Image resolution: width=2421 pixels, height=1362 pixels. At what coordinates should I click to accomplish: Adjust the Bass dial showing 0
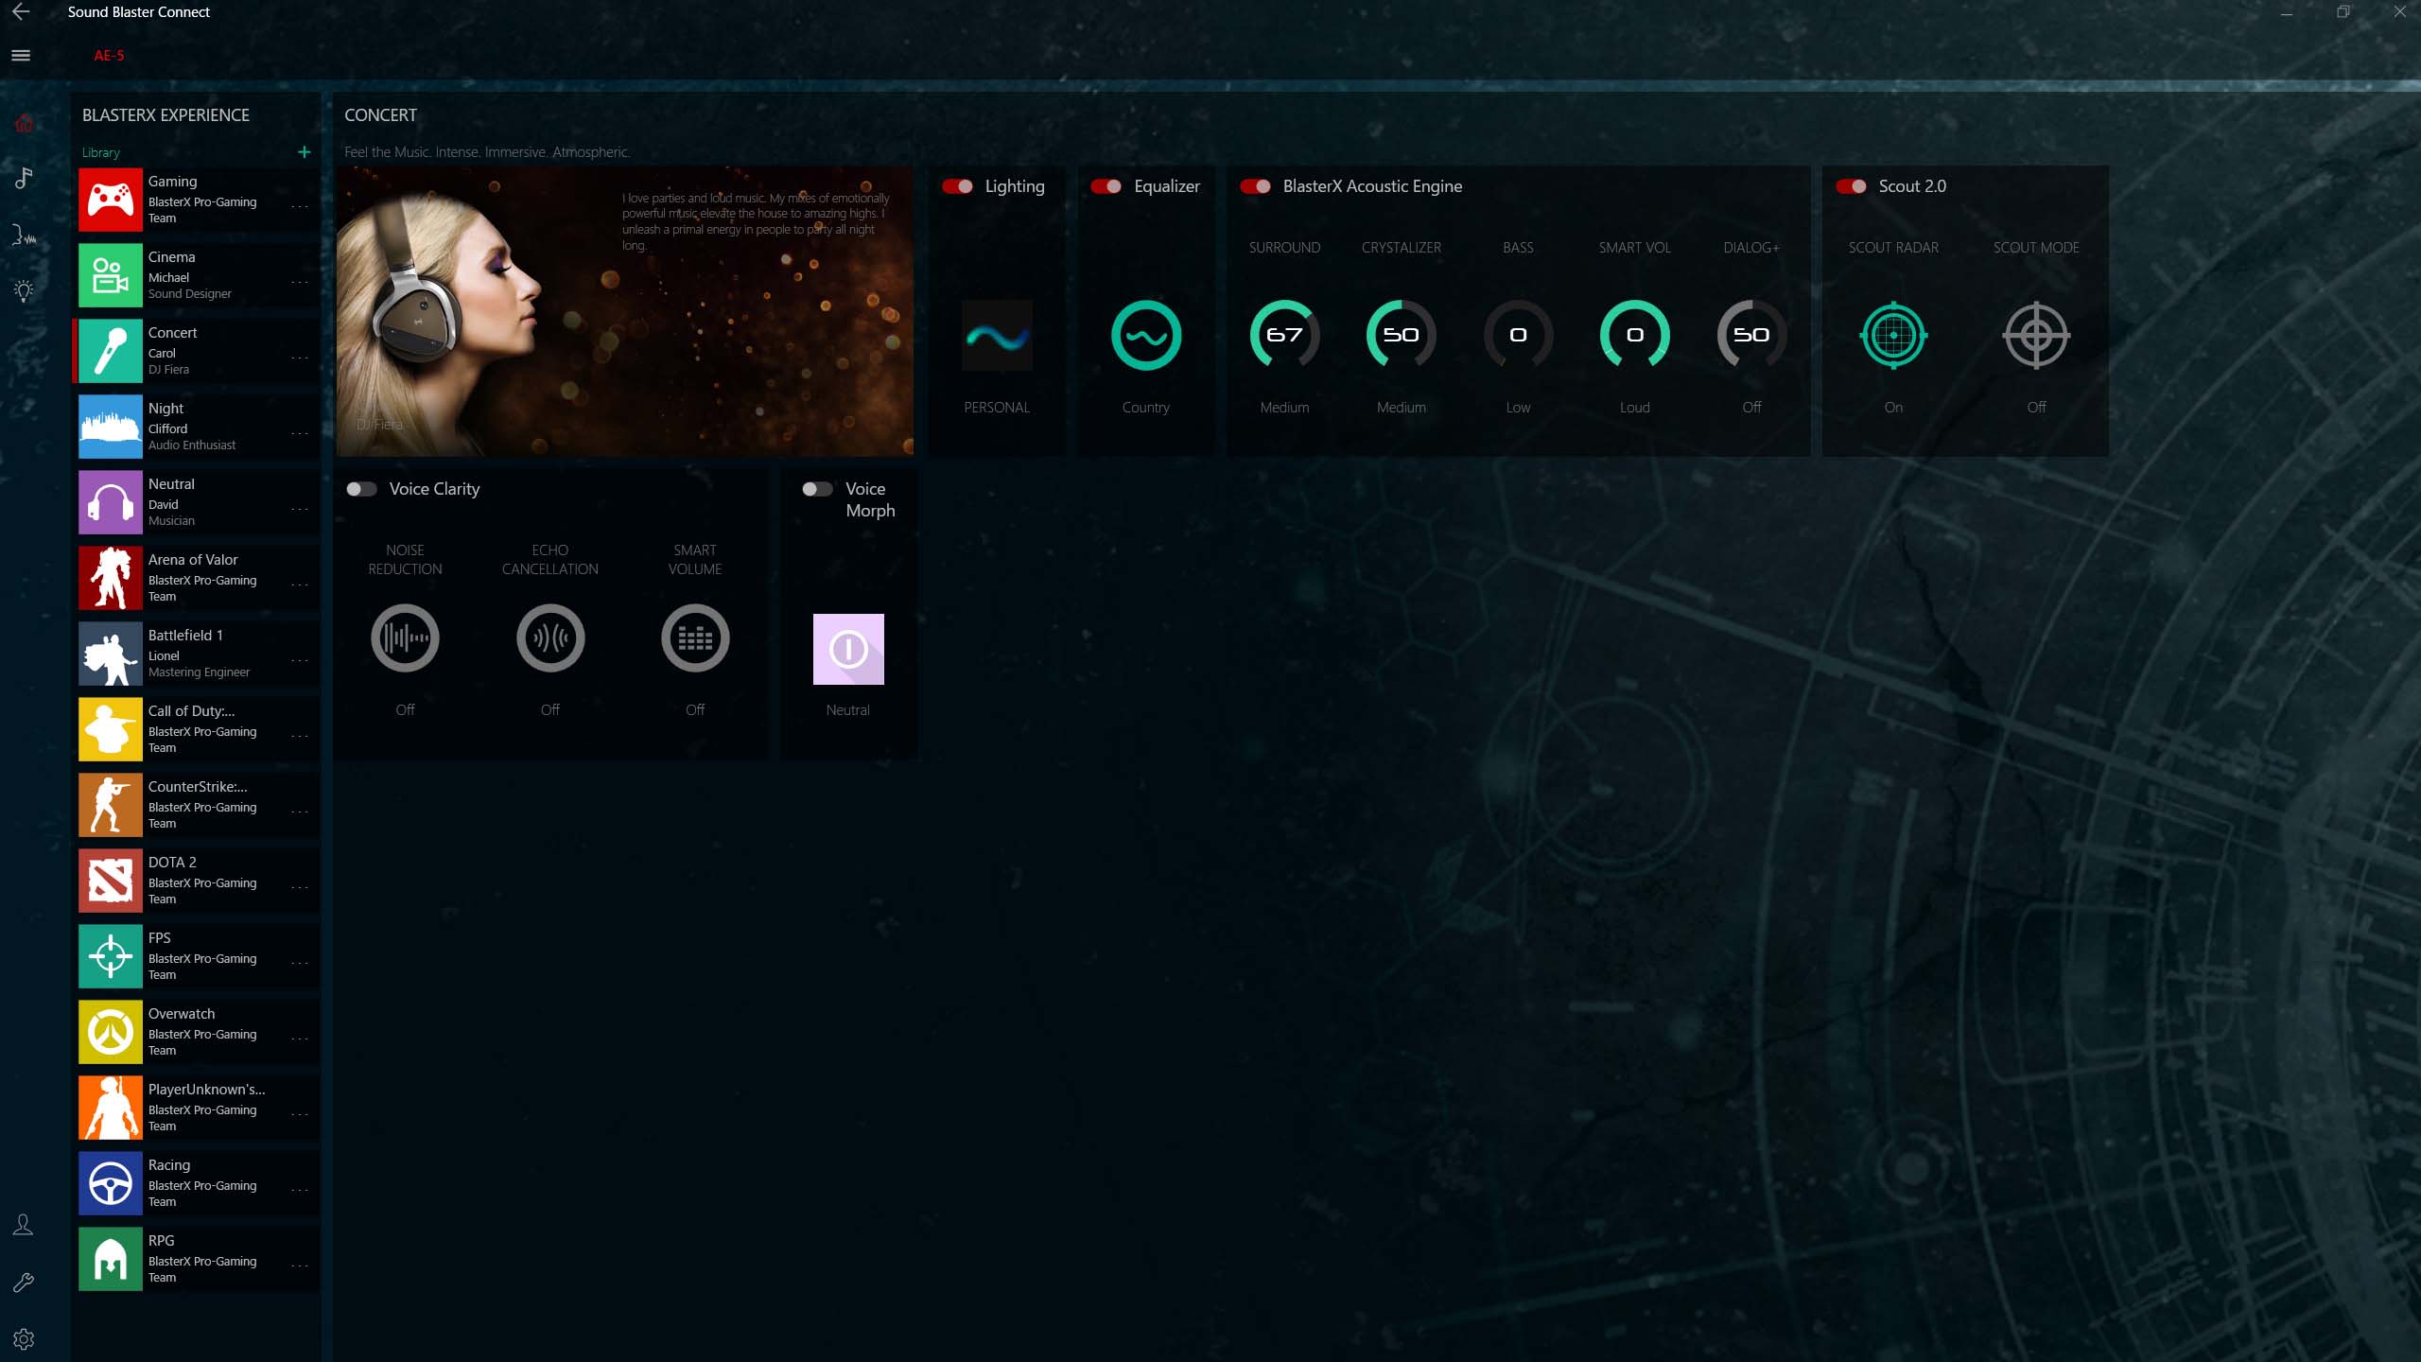coord(1518,335)
